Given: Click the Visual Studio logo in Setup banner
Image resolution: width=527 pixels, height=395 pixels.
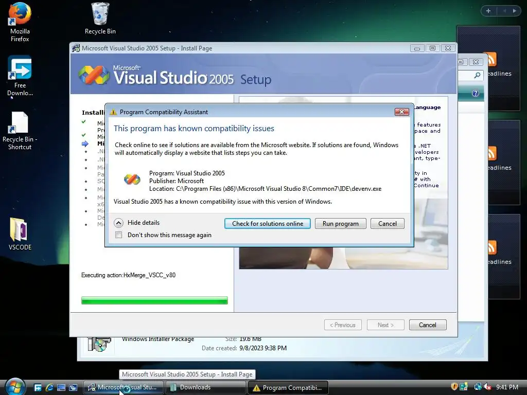Looking at the screenshot, I should 94,75.
